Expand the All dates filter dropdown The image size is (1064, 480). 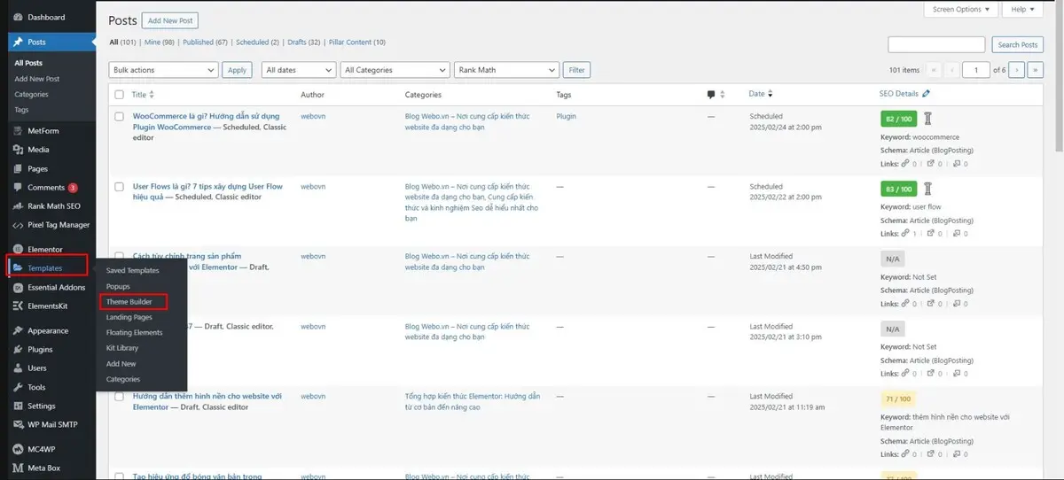click(299, 70)
